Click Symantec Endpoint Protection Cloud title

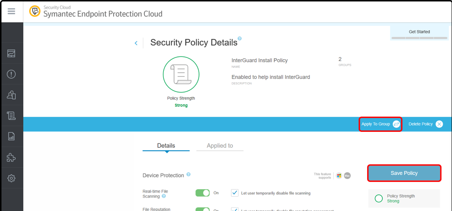(103, 13)
